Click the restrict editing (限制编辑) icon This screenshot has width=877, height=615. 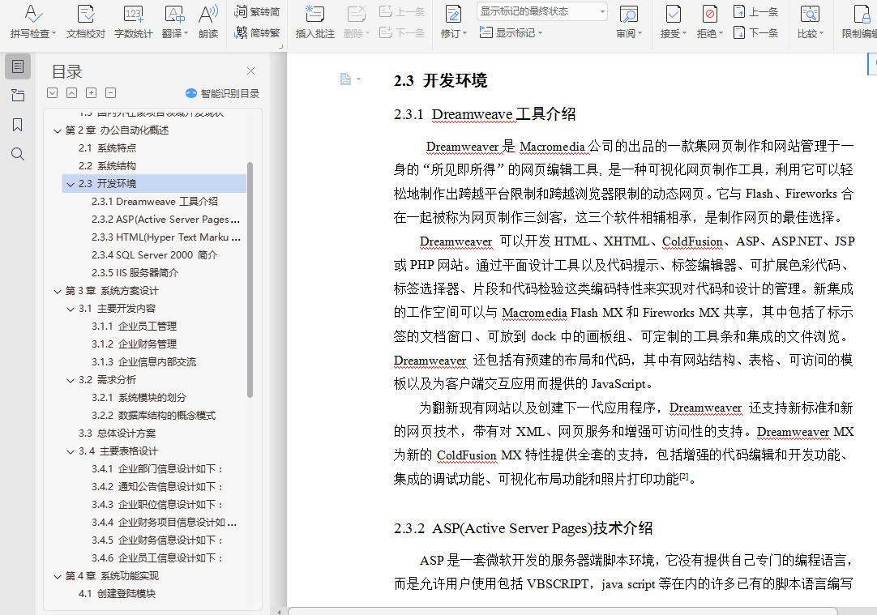click(x=862, y=15)
